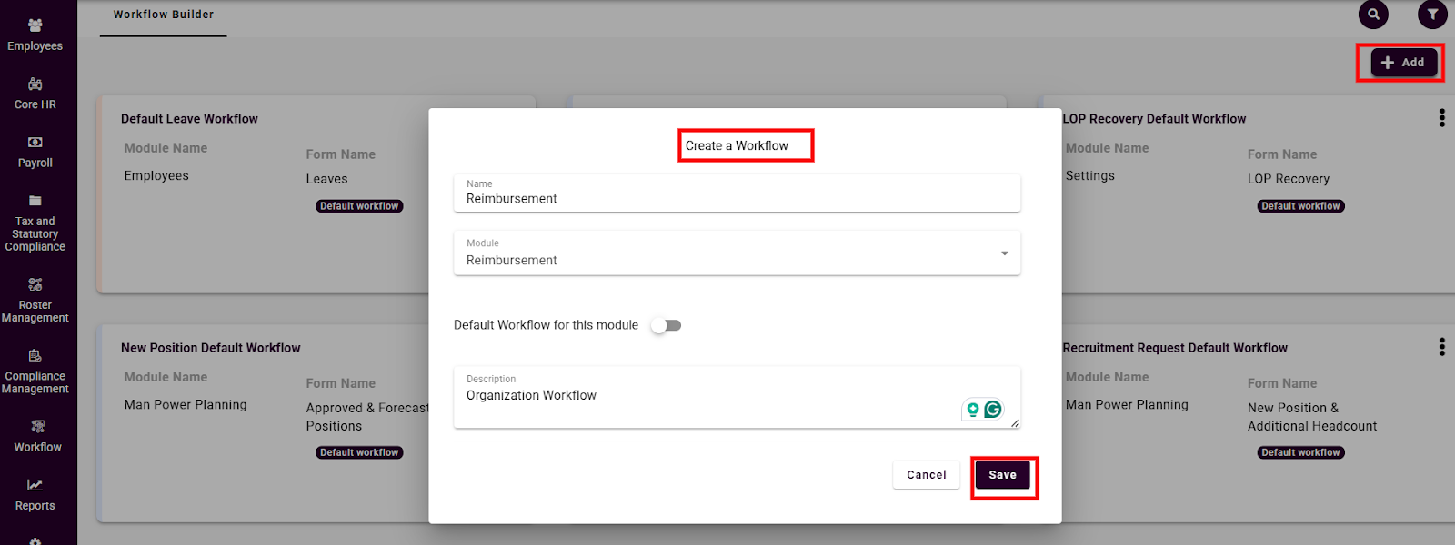Viewport: 1455px width, 545px height.
Task: Save the new workflow
Action: pyautogui.click(x=1002, y=475)
